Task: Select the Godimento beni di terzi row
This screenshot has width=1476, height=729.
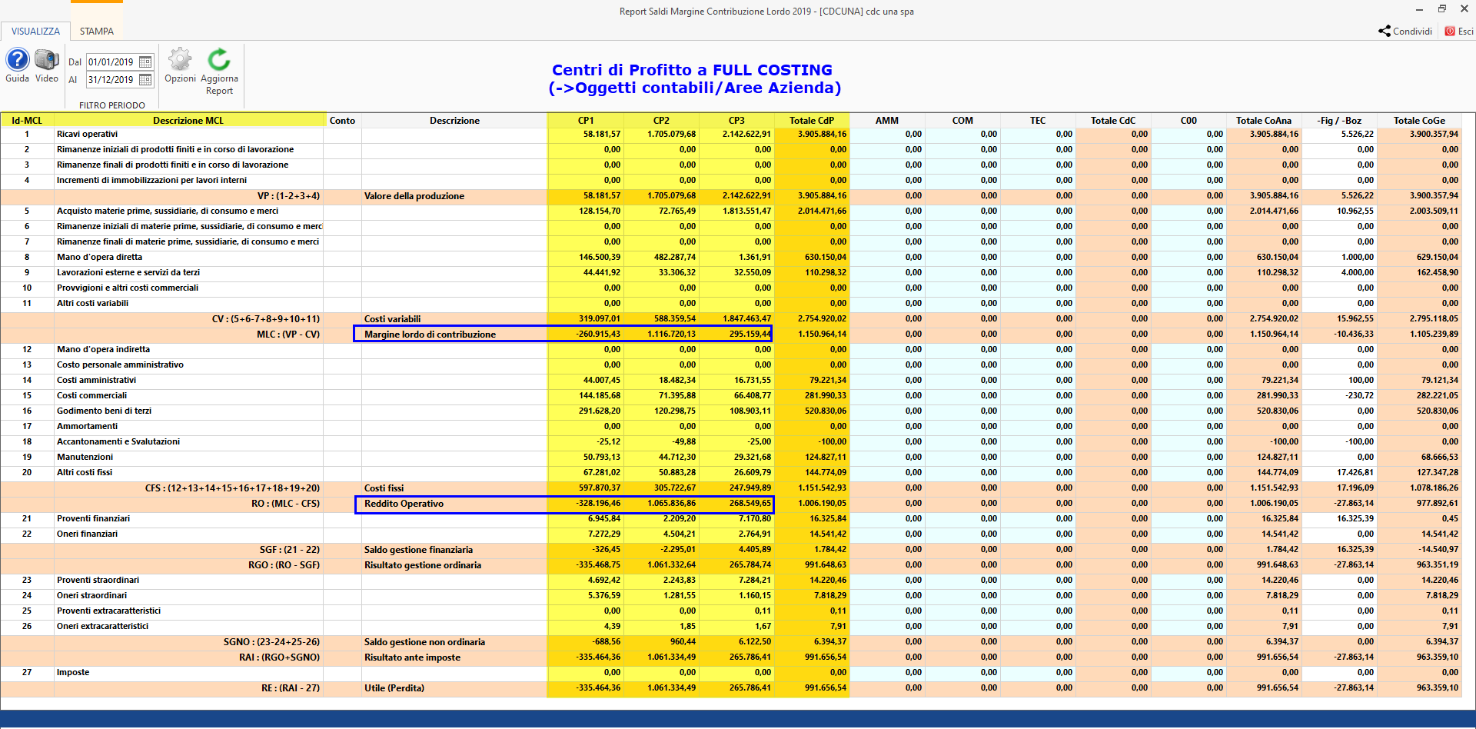Action: pyautogui.click(x=730, y=411)
